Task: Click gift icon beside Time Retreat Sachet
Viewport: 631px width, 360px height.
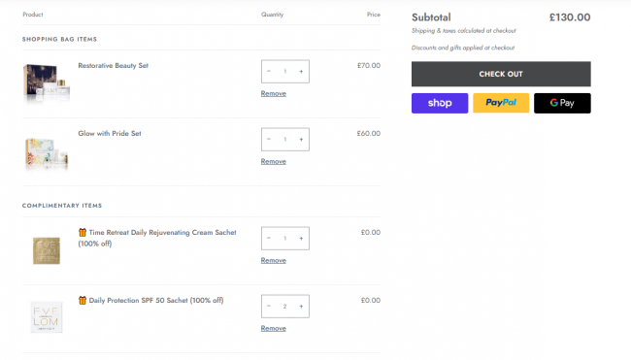Action: point(83,233)
